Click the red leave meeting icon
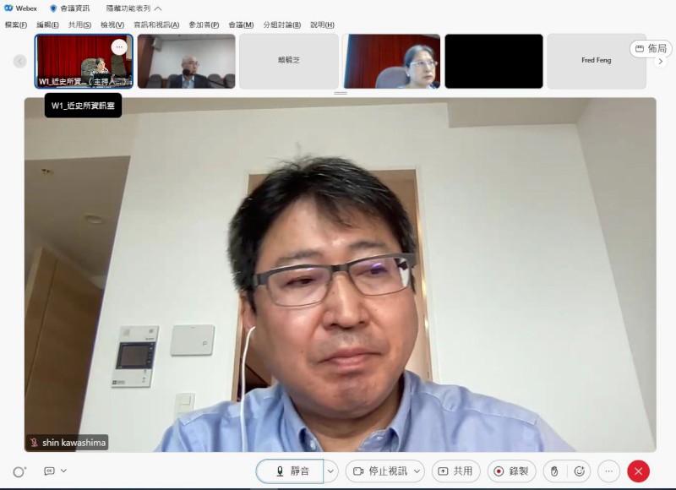 pos(639,471)
